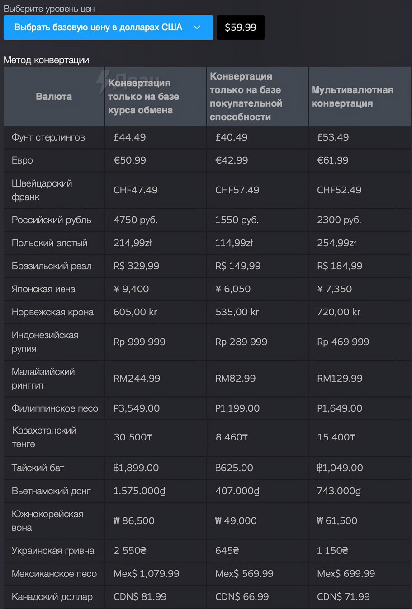Image resolution: width=412 pixels, height=609 pixels.
Task: Click the lightning bolt watermark logo
Action: coord(104,82)
